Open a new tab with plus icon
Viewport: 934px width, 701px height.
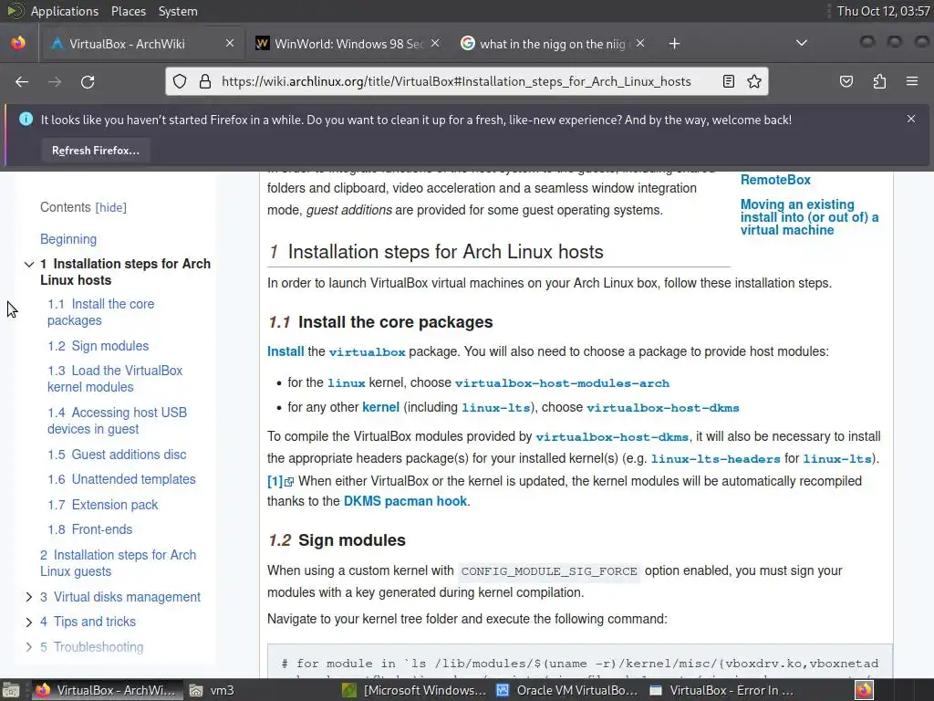pyautogui.click(x=674, y=44)
